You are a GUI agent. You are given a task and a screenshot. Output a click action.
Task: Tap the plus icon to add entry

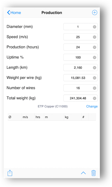pos(95,12)
